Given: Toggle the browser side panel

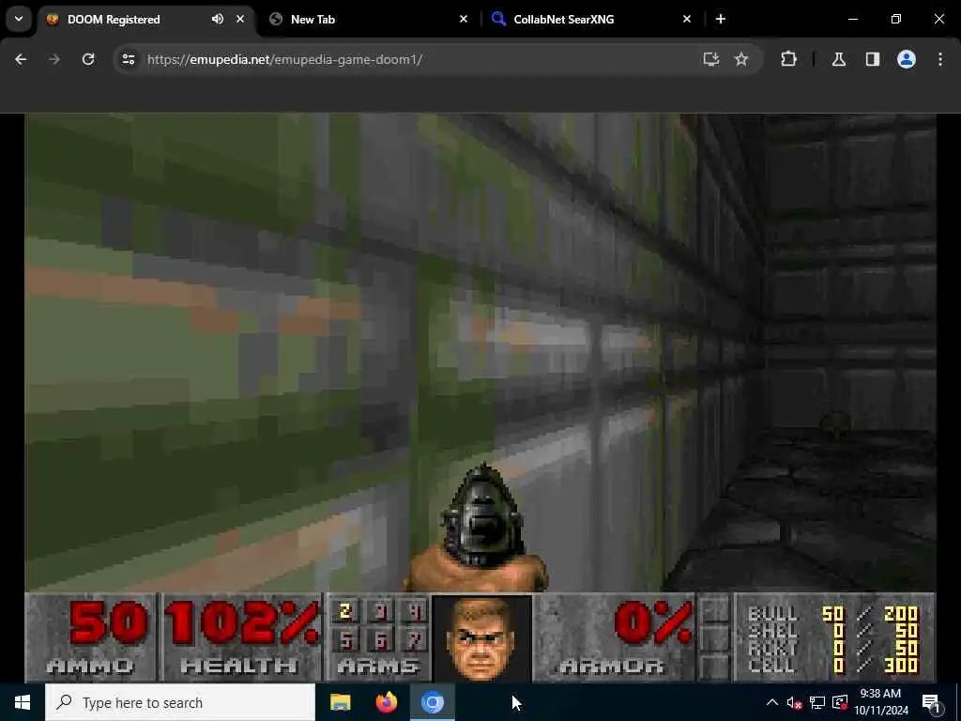Looking at the screenshot, I should pos(873,59).
